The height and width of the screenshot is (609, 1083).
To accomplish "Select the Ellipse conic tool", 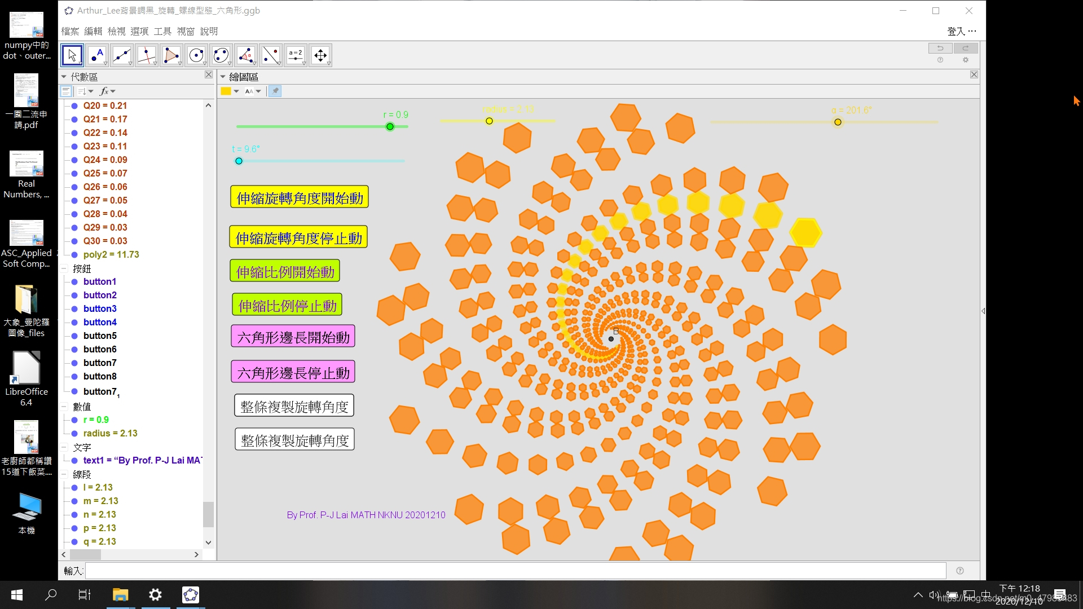I will click(x=221, y=55).
